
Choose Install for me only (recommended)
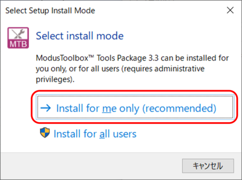[135, 107]
